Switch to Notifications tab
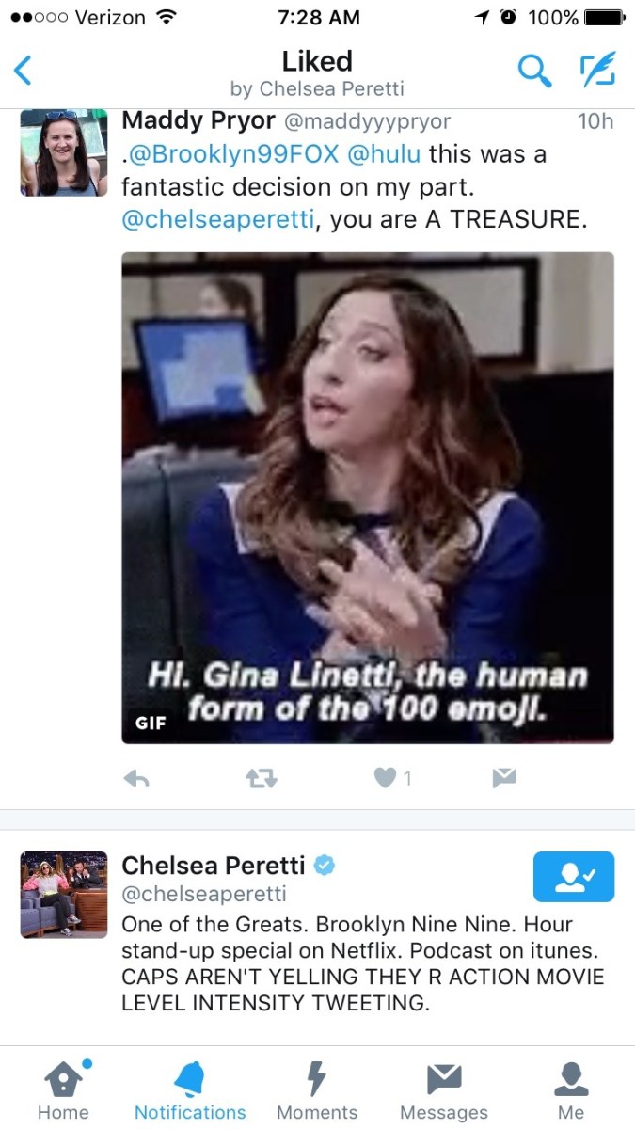635x1129 pixels. coord(190,1090)
